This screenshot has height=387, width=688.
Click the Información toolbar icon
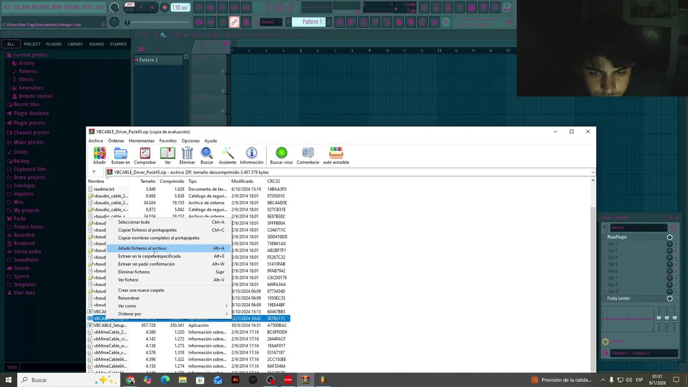[x=252, y=155]
